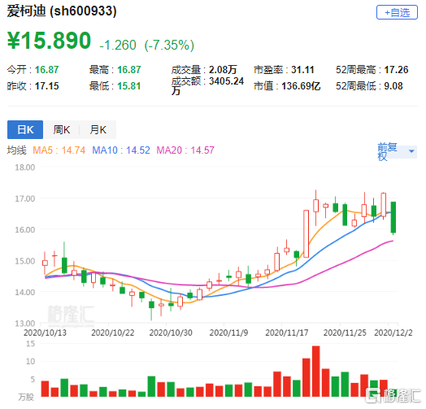This screenshot has height=409, width=426.
Task: Click the stock title 爱柯迪 (sh600933)
Action: tap(62, 11)
